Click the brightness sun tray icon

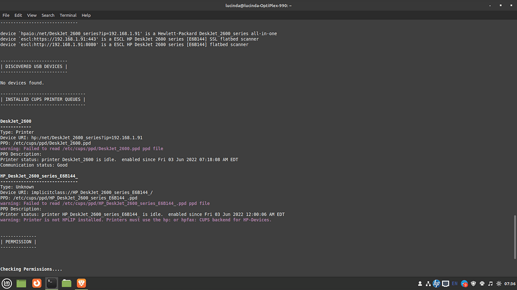[x=499, y=284]
